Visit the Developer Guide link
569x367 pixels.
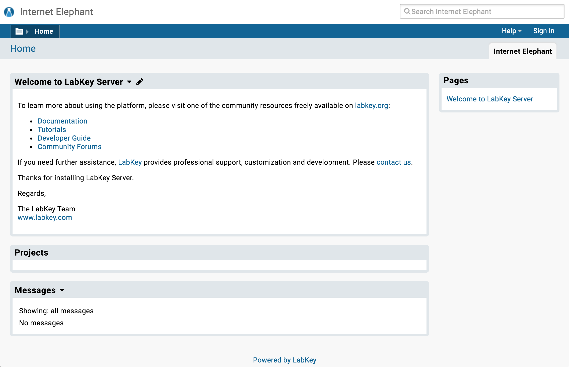click(x=64, y=138)
